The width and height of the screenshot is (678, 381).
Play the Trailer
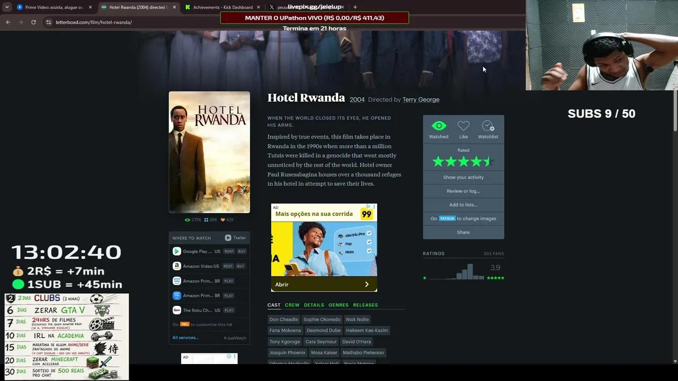click(x=235, y=238)
